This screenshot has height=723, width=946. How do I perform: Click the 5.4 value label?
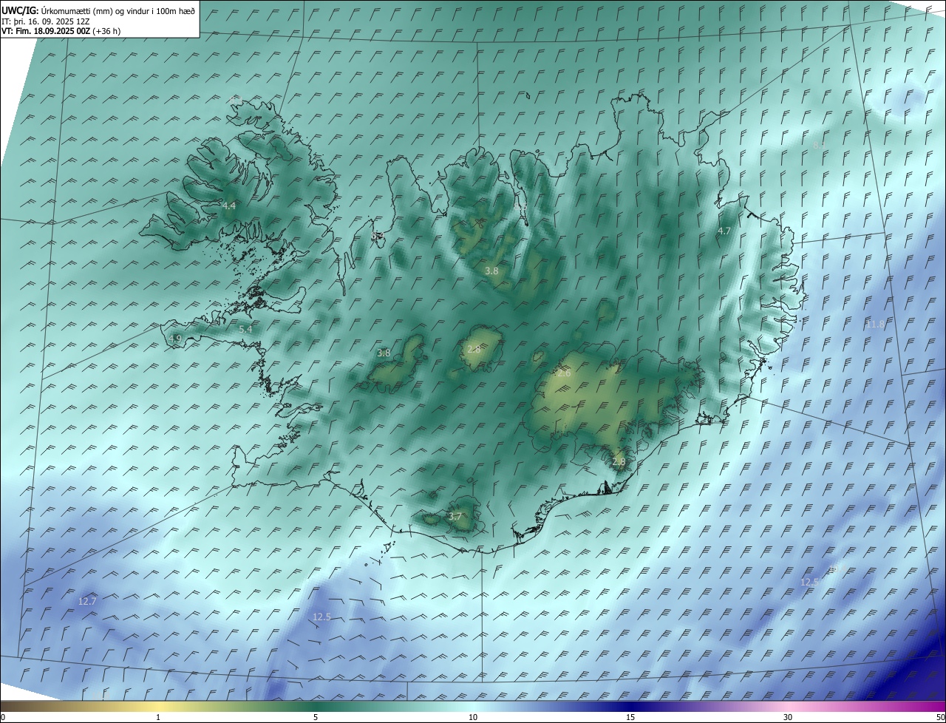(x=245, y=330)
